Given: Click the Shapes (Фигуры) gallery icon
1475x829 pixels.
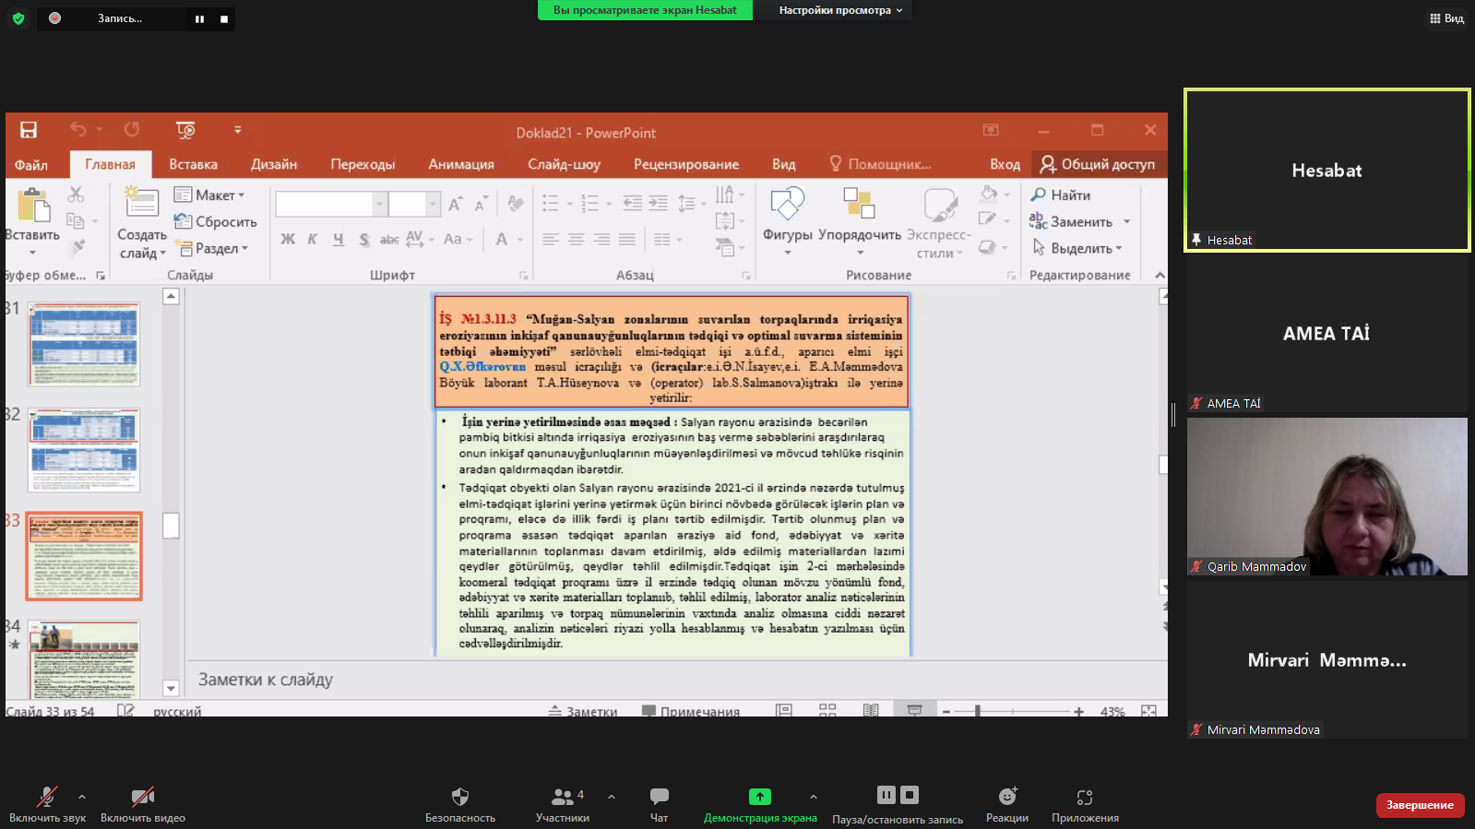Looking at the screenshot, I should coord(787,206).
